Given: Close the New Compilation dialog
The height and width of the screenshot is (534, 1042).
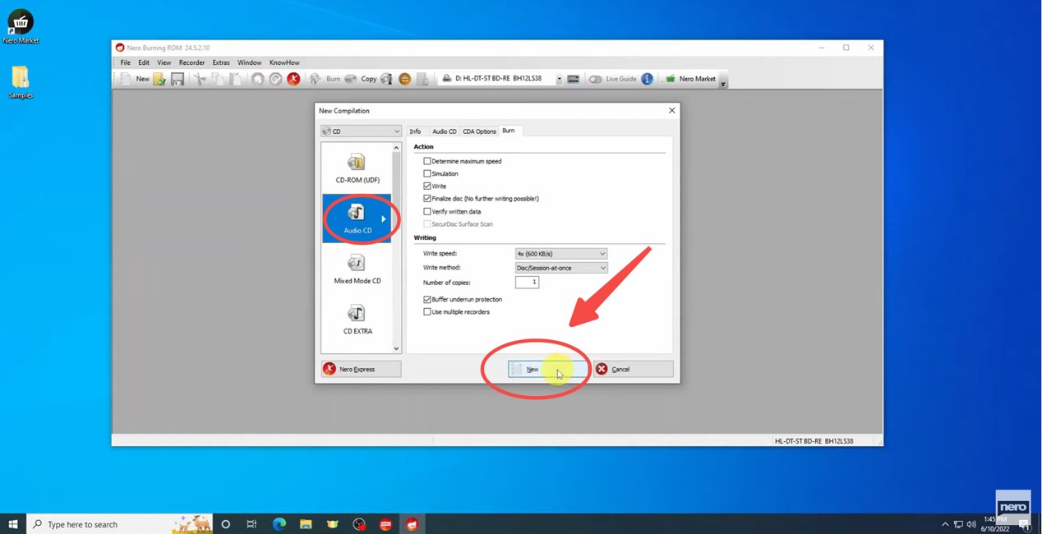Looking at the screenshot, I should [672, 110].
